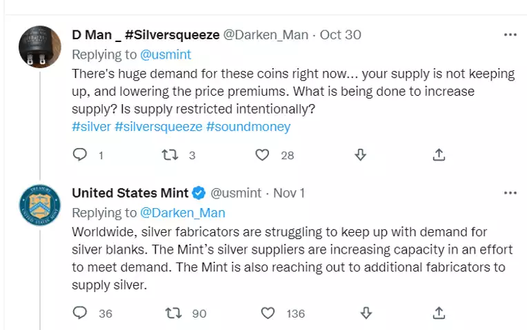527x330 pixels.
Task: Like the tweet with 28 likes
Action: (262, 155)
